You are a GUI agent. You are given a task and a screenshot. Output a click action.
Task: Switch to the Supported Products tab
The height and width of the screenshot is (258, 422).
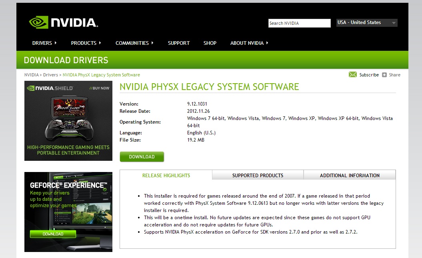258,175
